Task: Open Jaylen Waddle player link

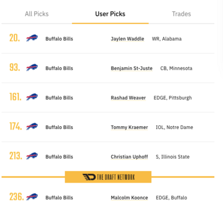Action: click(x=128, y=39)
